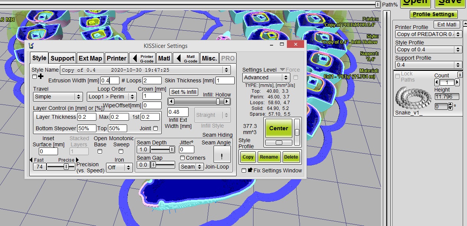
Task: Switch to the Support tab
Action: 62,58
